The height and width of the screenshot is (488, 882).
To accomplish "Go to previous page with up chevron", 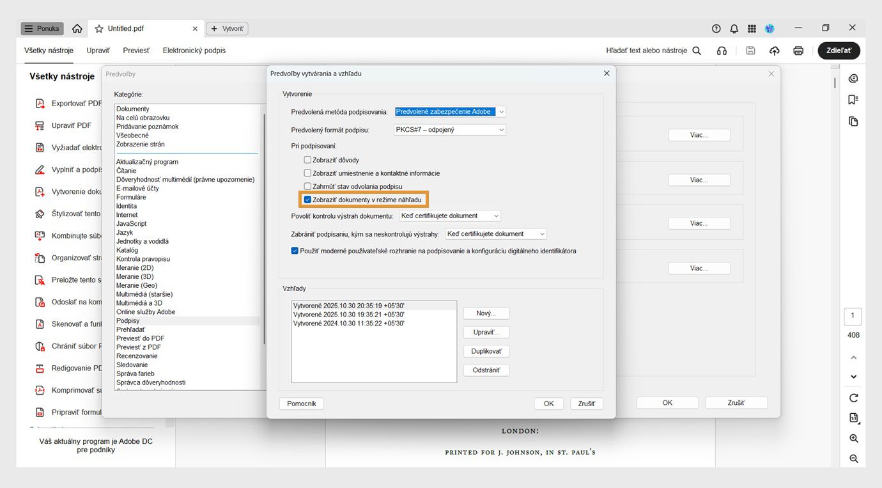I will coord(853,358).
